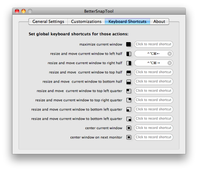Viewport: 198px width, 171px height.
Task: Click the left half window icon
Action: 129,54
